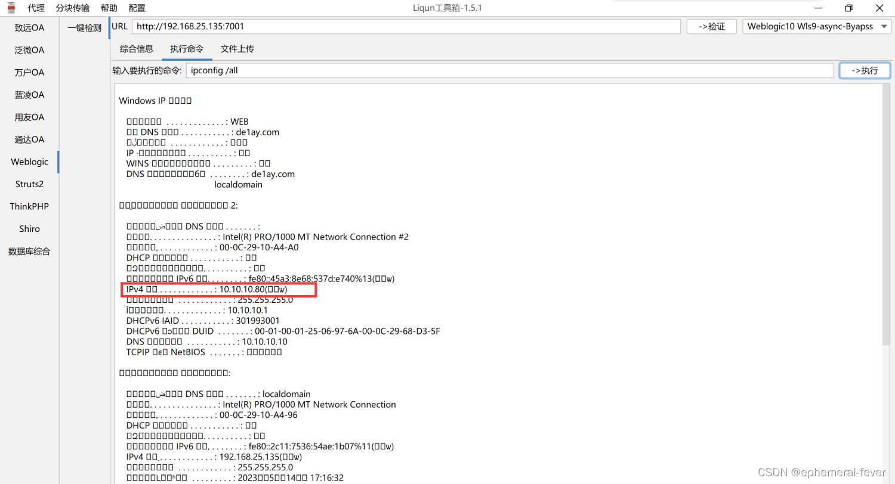Select 用友OA in the sidebar
895x484 pixels.
pyautogui.click(x=29, y=117)
